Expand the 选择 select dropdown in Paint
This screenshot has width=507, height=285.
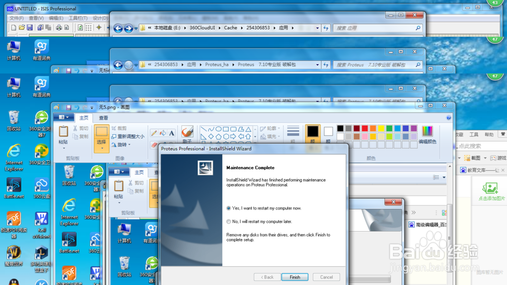coord(101,149)
